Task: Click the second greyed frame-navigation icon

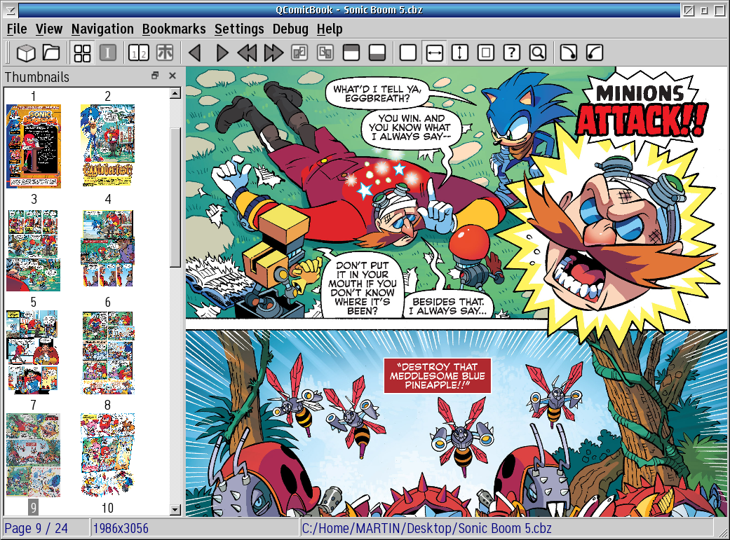Action: coord(325,53)
